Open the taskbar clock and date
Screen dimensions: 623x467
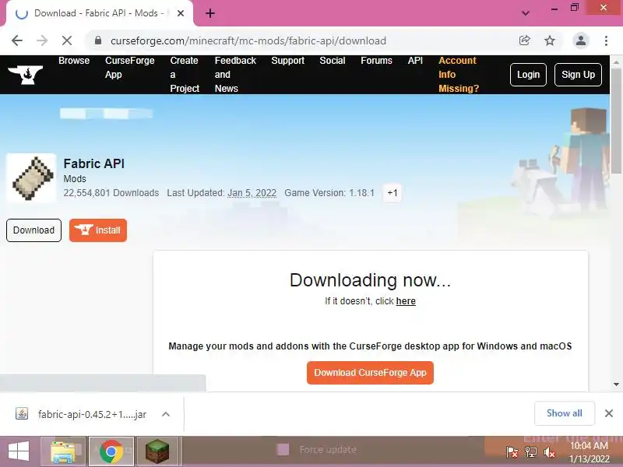[590, 452]
